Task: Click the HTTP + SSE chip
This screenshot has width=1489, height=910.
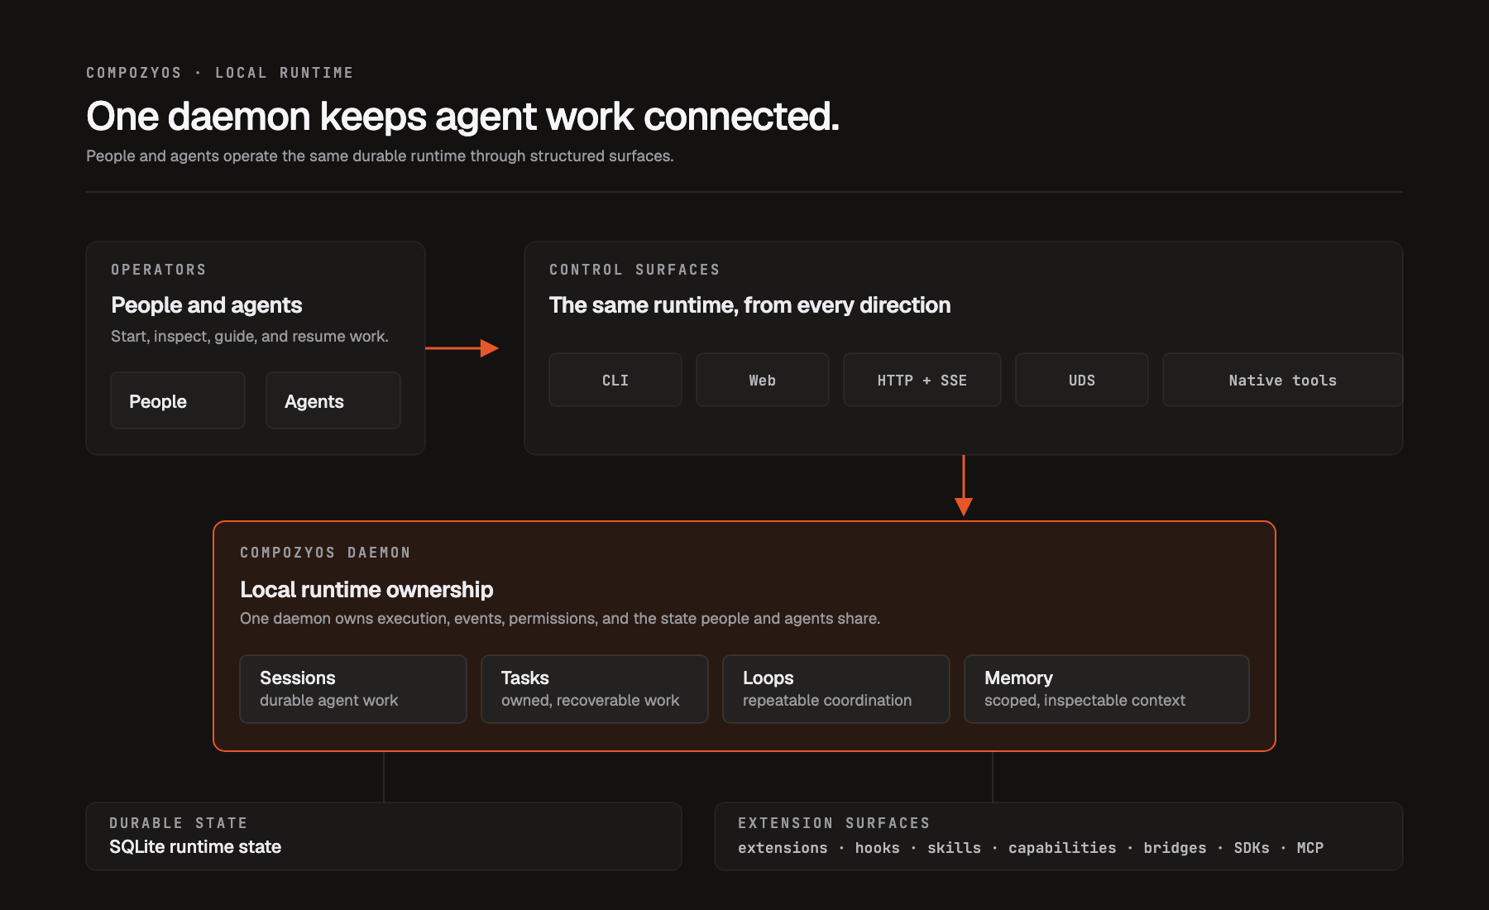Action: click(922, 380)
